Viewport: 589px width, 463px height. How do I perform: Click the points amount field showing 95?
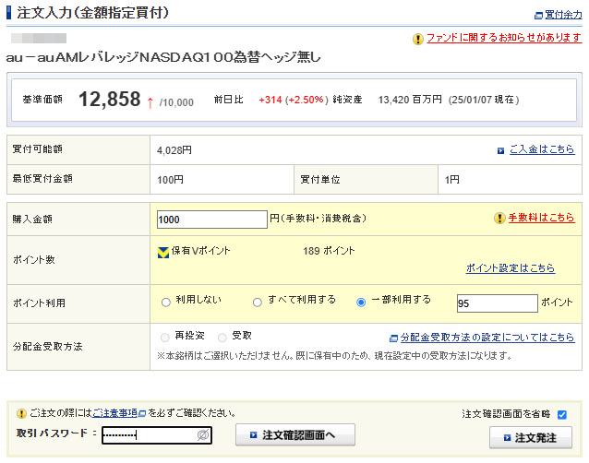pos(496,303)
